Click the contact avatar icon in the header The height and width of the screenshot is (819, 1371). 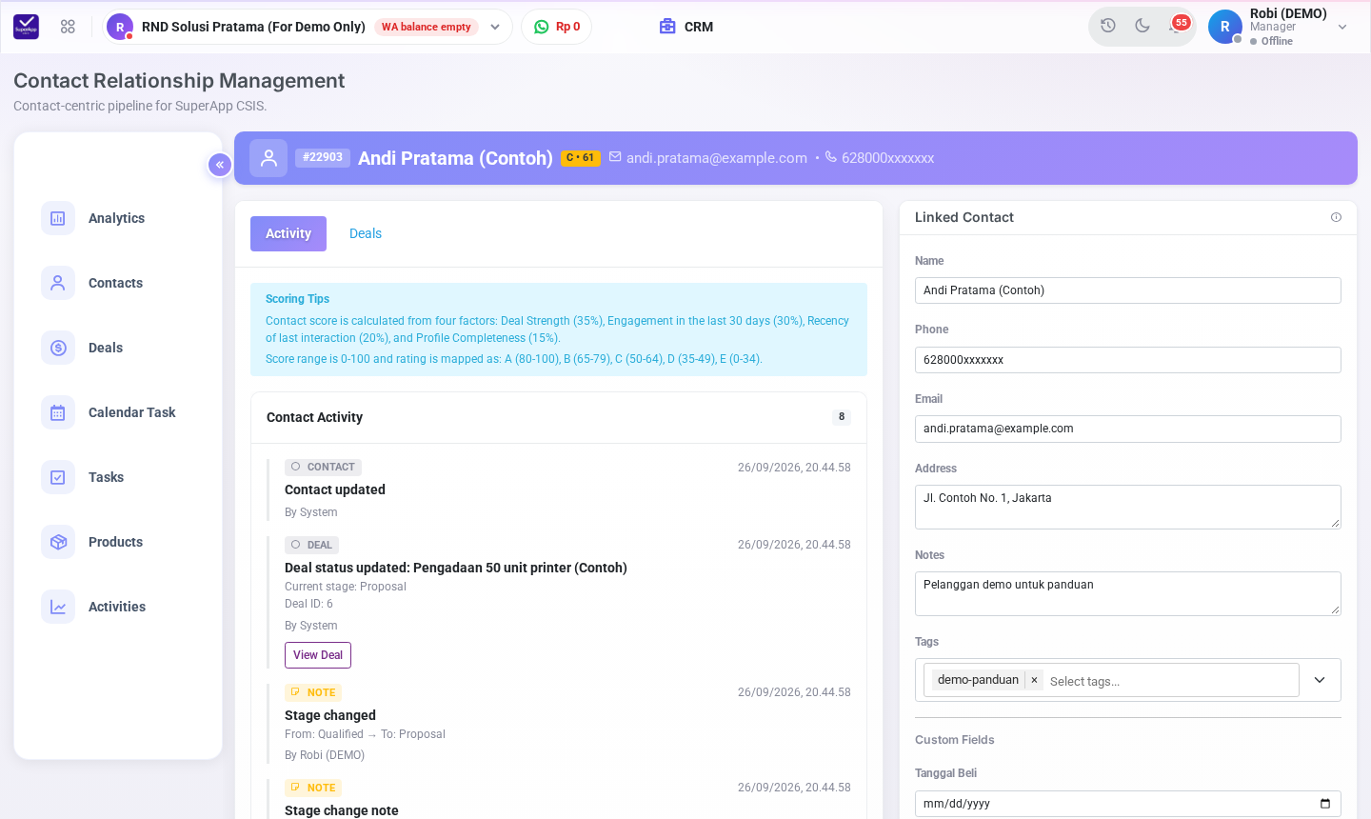click(x=268, y=158)
